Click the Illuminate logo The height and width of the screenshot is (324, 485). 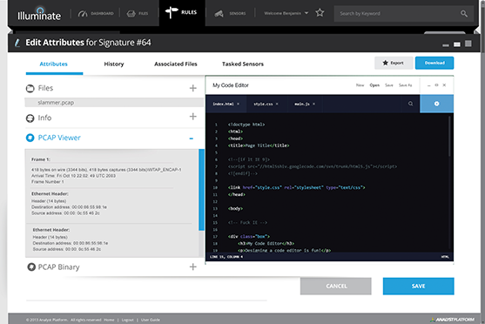point(39,14)
